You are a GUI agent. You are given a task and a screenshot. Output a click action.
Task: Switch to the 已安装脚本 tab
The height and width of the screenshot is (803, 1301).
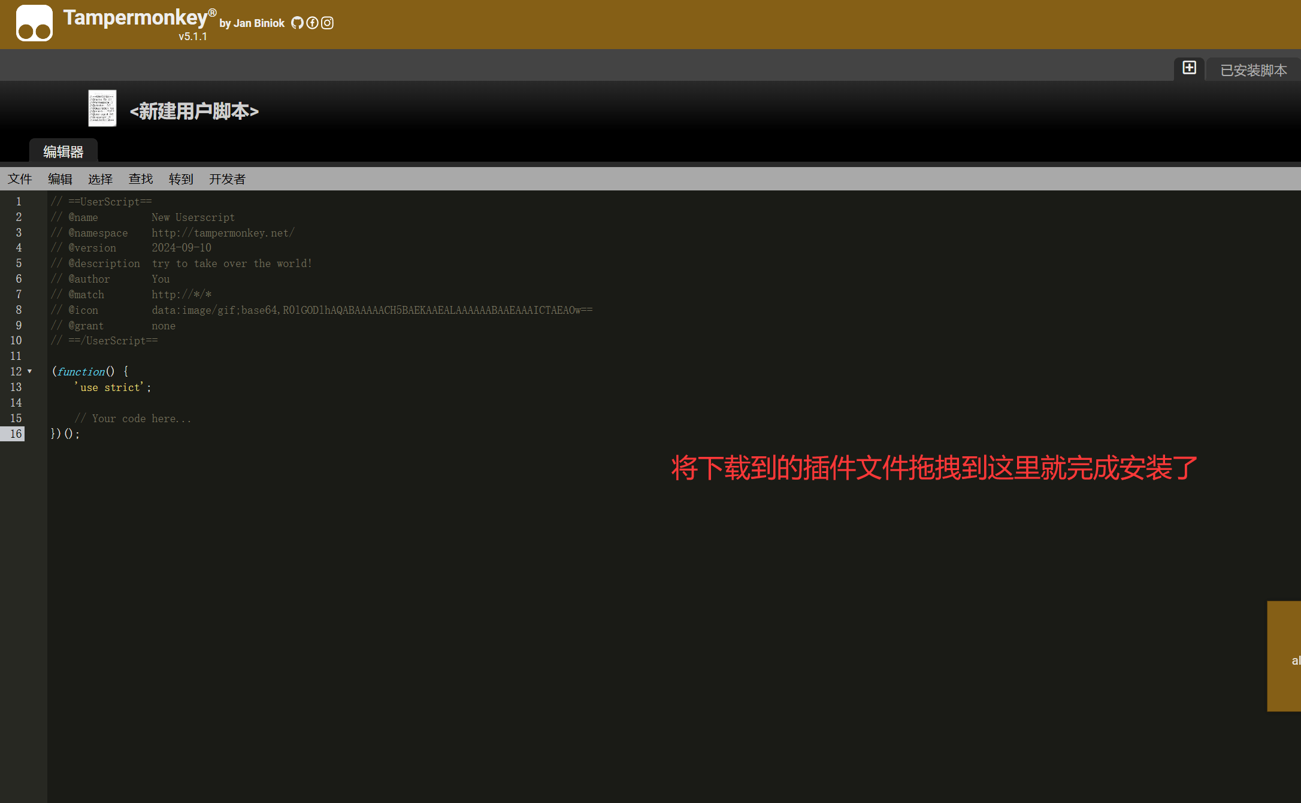pyautogui.click(x=1252, y=69)
